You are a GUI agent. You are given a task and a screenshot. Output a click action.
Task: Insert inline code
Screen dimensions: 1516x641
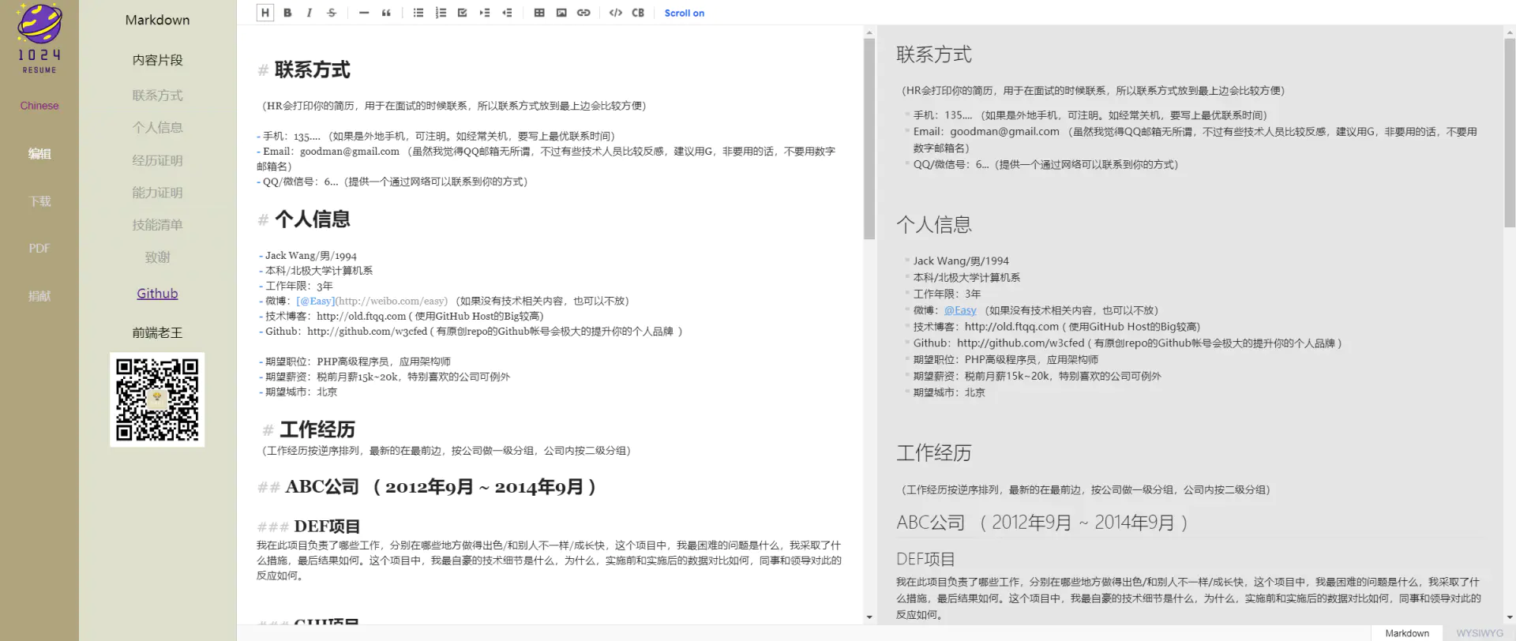(x=616, y=13)
